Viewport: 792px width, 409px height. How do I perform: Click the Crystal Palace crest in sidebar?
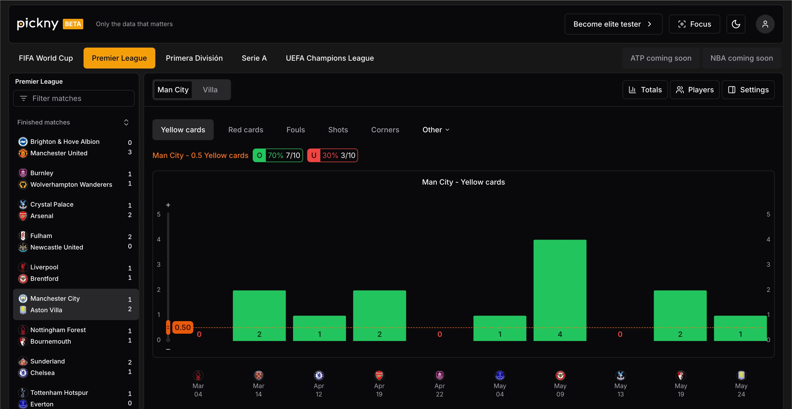click(23, 204)
